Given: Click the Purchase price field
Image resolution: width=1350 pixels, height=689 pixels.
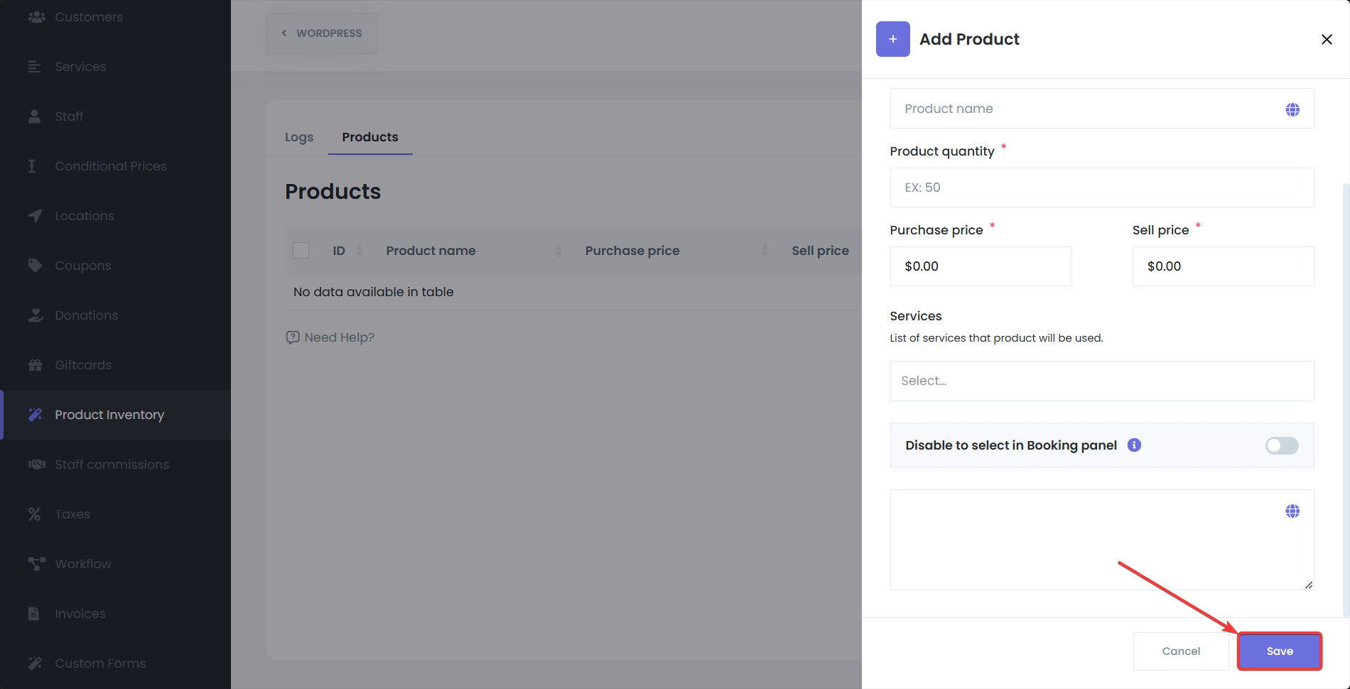Looking at the screenshot, I should click(981, 266).
